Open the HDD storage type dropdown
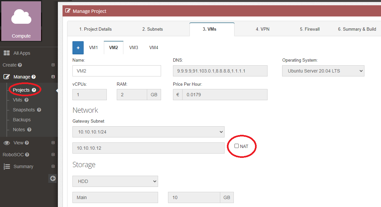381x207 pixels. [115, 181]
